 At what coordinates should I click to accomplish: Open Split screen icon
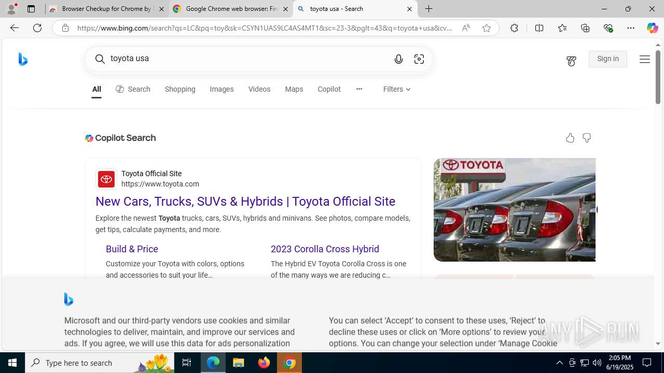(x=539, y=28)
